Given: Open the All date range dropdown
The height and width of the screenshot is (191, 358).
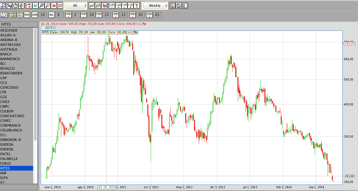Looking at the screenshot, I should click(76, 6).
